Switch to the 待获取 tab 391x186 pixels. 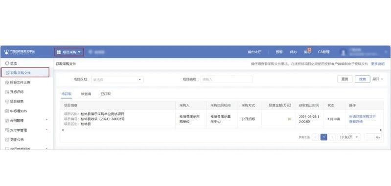[x=67, y=94]
